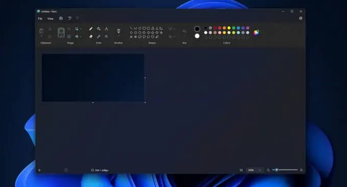This screenshot has height=187, width=347.
Task: Select the Heart shape
Action: pyautogui.click(x=153, y=37)
